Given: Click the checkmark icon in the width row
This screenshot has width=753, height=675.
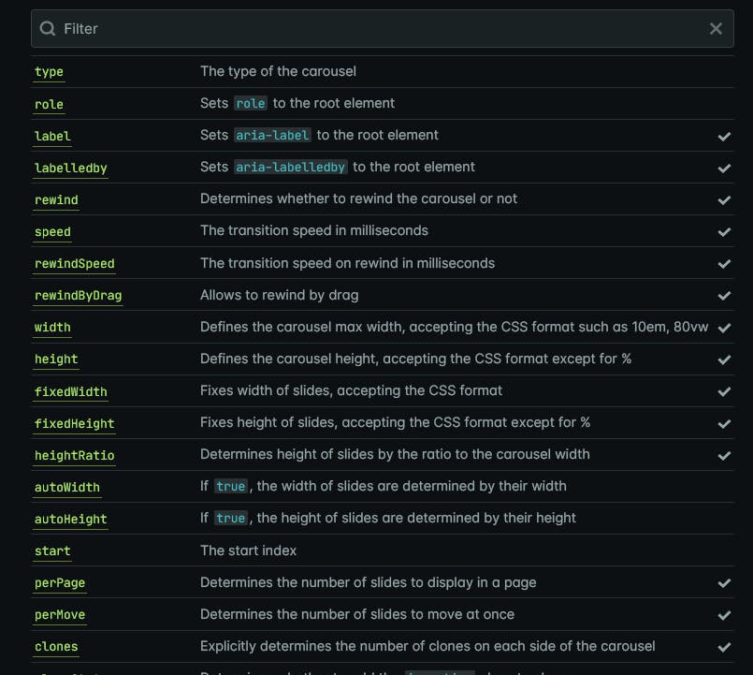Looking at the screenshot, I should (724, 329).
